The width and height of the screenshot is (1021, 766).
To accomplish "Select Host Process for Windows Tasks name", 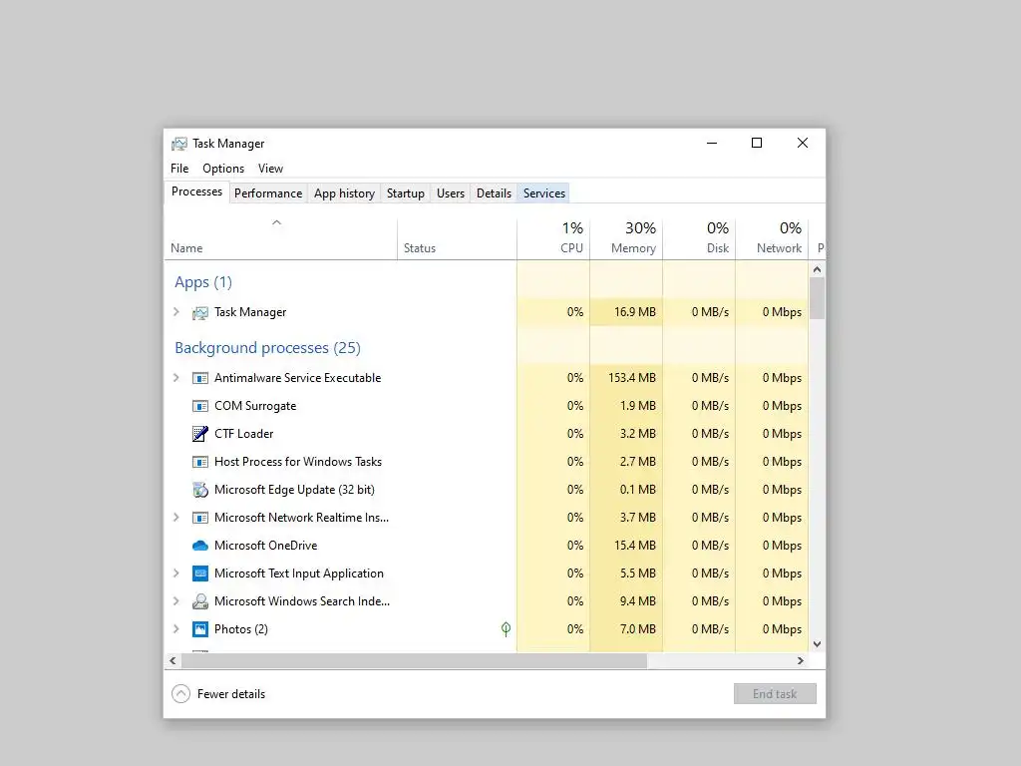I will [297, 462].
